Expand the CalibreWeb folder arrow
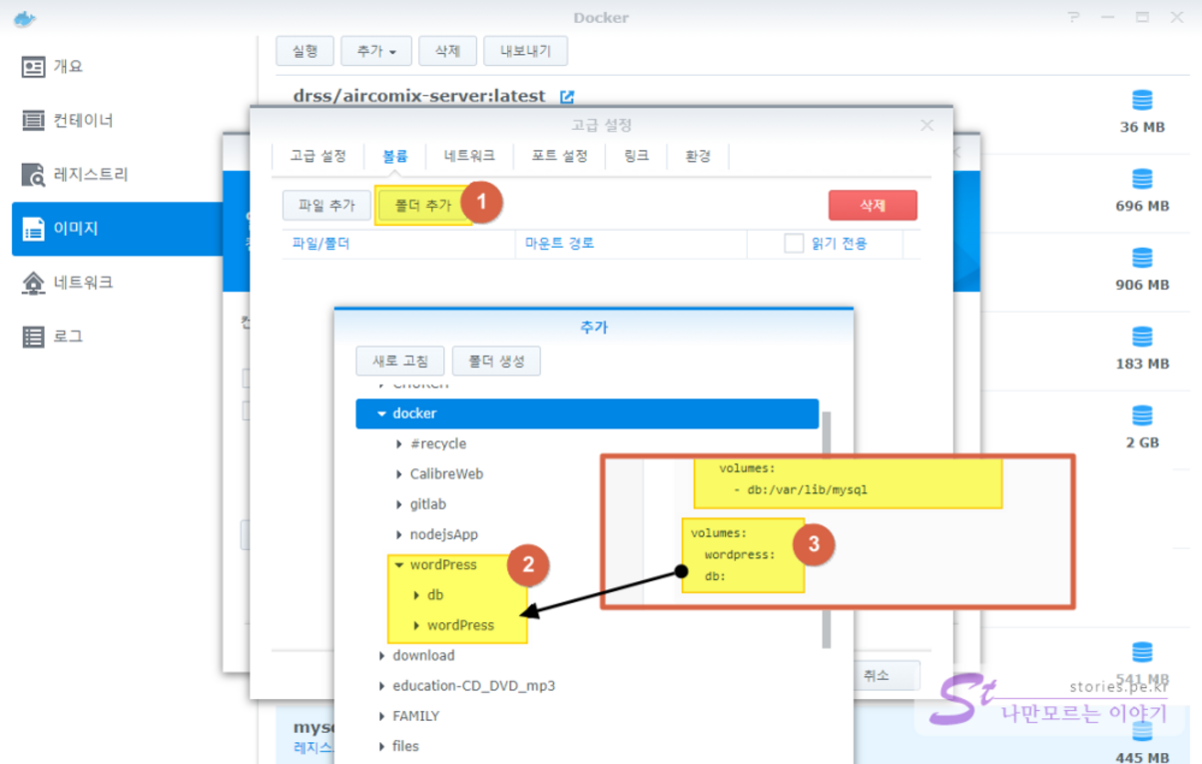 point(399,474)
